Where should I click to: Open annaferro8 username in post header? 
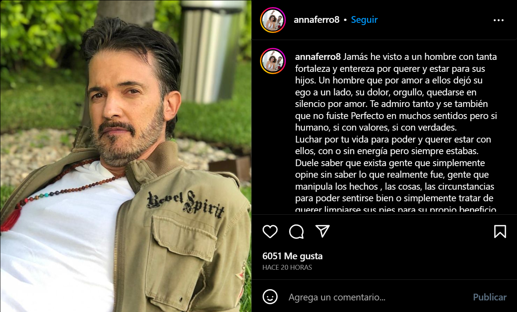[x=317, y=20]
